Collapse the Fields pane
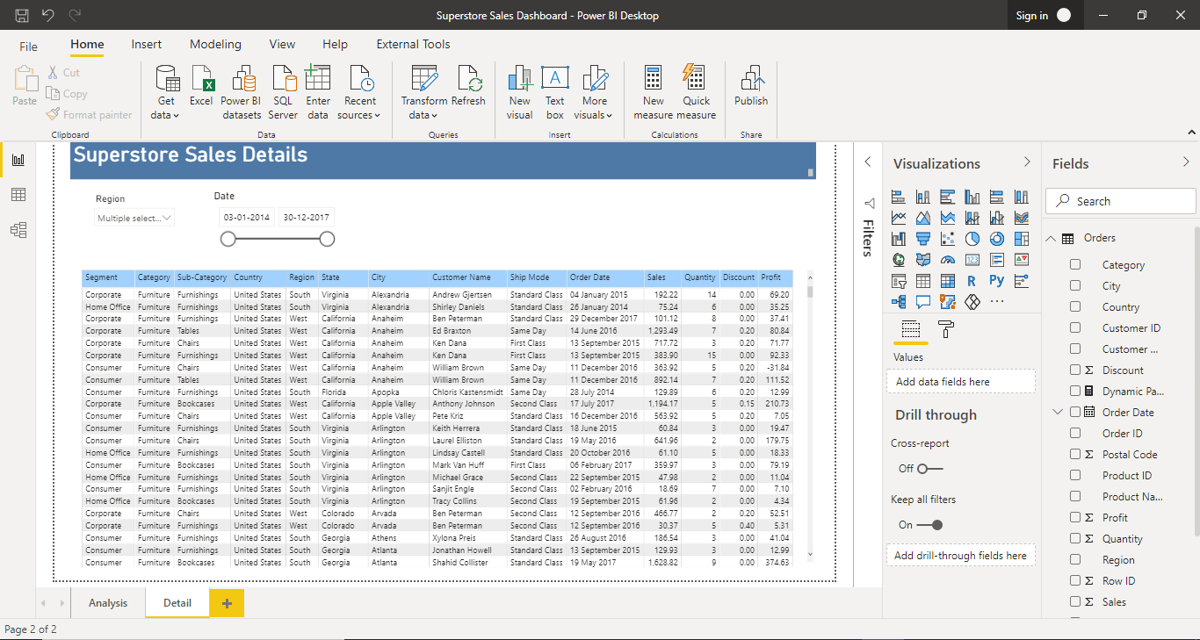 (1187, 162)
